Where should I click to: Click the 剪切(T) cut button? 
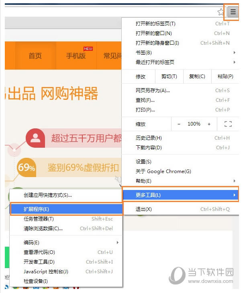(169, 76)
